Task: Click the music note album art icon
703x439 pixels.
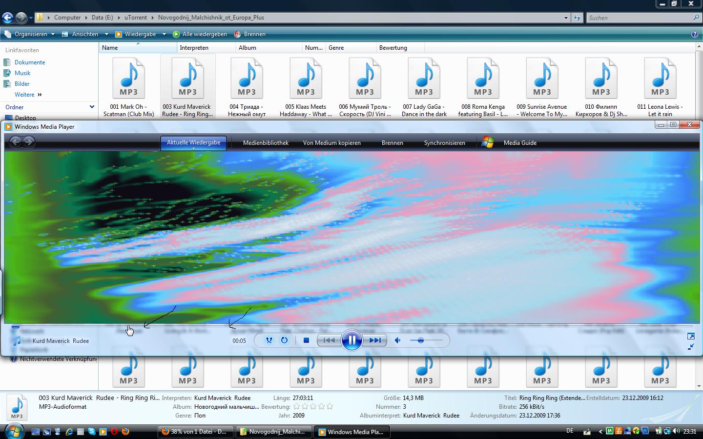Action: click(17, 340)
